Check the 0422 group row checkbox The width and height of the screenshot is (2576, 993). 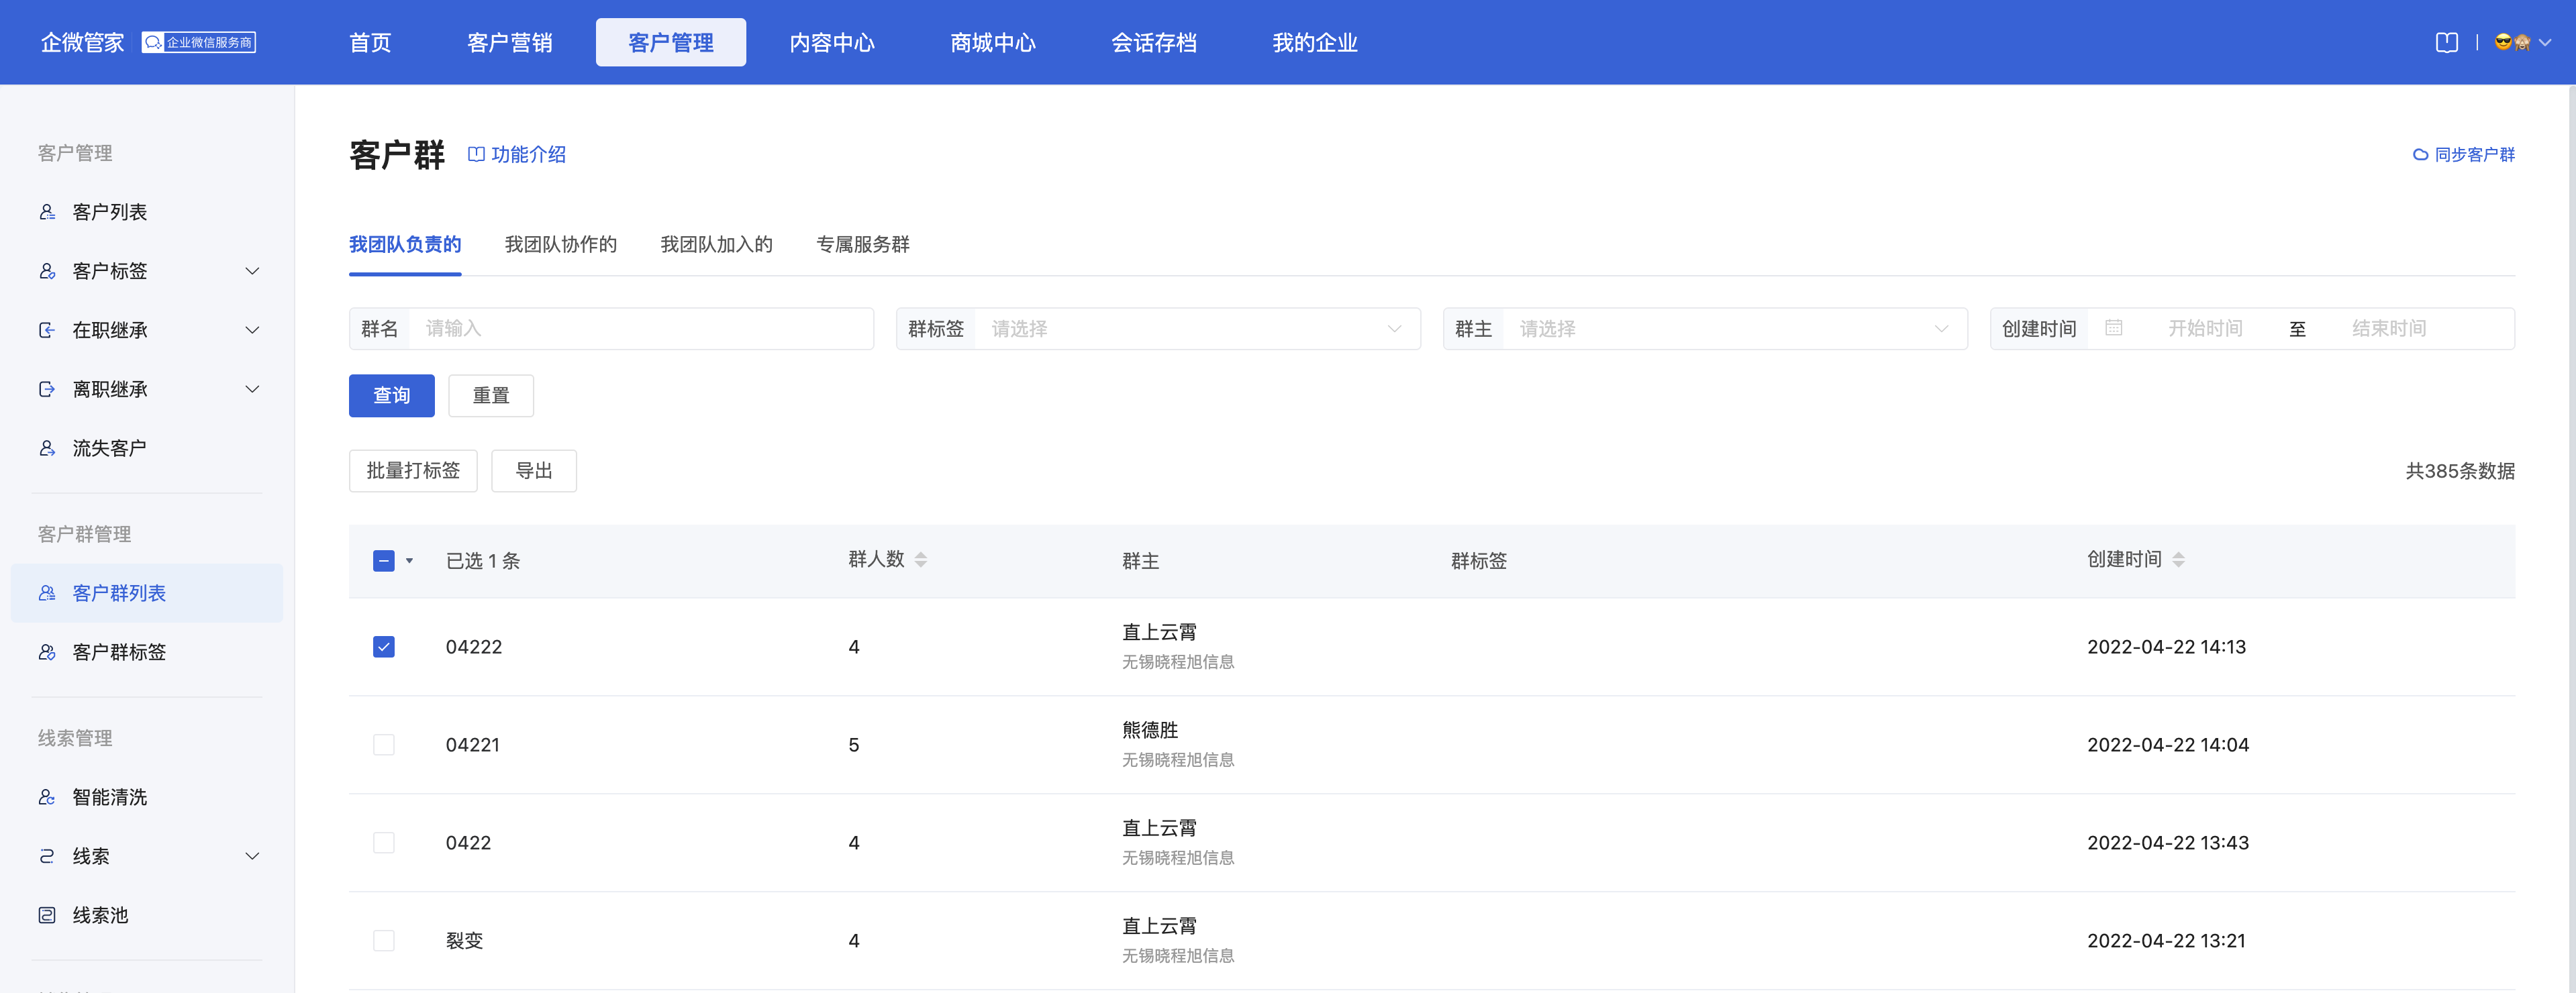click(x=384, y=843)
